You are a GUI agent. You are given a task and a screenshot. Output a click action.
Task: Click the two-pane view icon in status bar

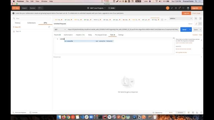point(193,113)
